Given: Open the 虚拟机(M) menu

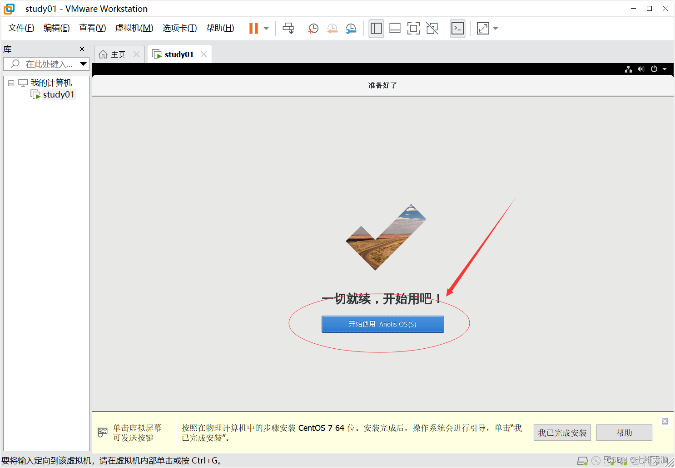Looking at the screenshot, I should pyautogui.click(x=134, y=28).
